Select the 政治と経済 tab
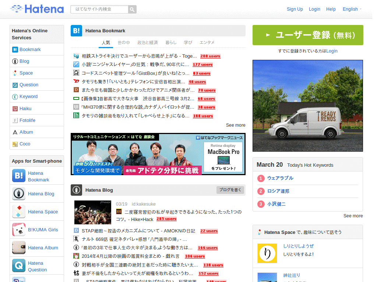The image size is (377, 282). [x=148, y=43]
